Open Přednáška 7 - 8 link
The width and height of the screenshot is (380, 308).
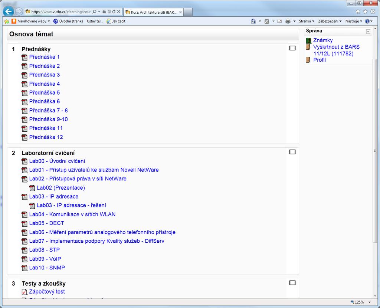[49, 111]
